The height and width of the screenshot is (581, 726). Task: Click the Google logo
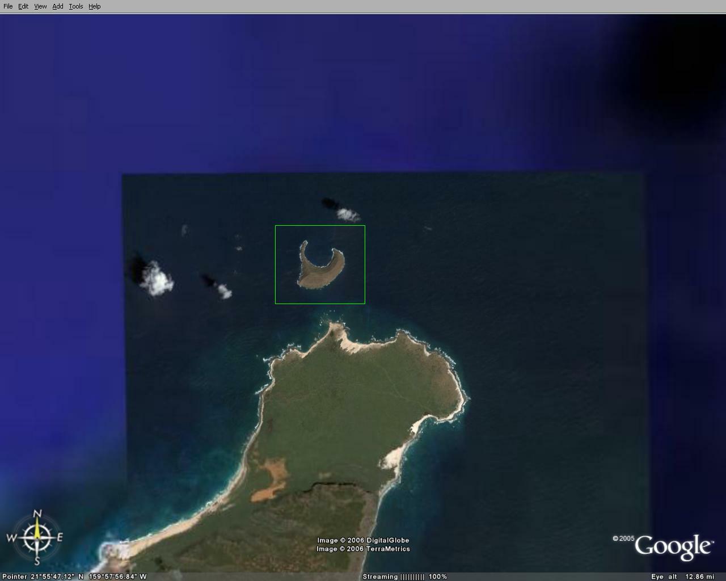(x=673, y=546)
